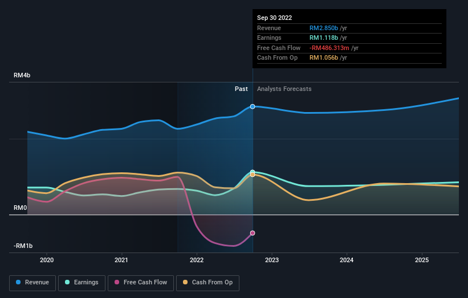Click the Sep 30 2022 tooltip date
This screenshot has width=468, height=298.
point(274,18)
